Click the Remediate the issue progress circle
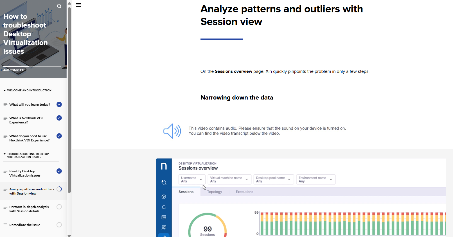This screenshot has height=237, width=453. click(x=59, y=225)
